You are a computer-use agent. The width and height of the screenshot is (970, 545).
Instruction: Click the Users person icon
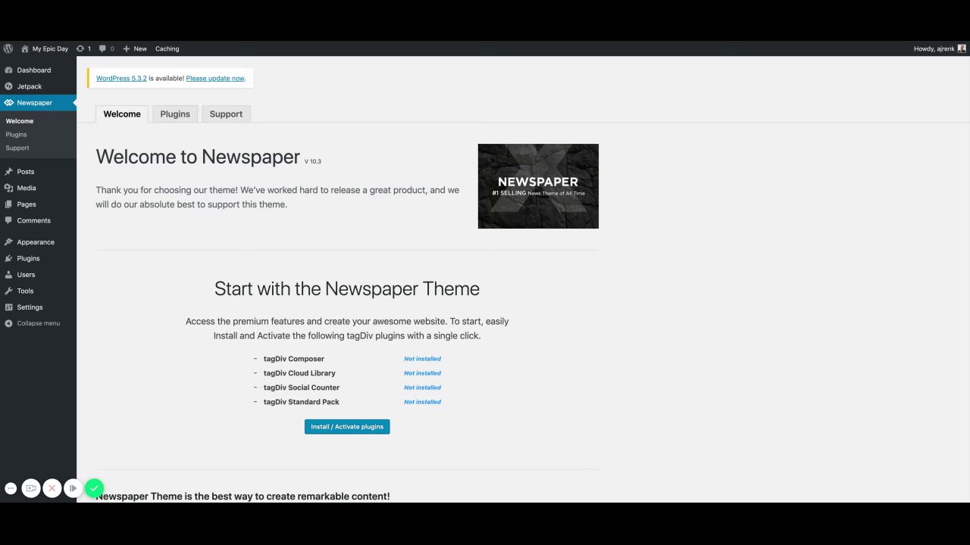click(x=8, y=275)
